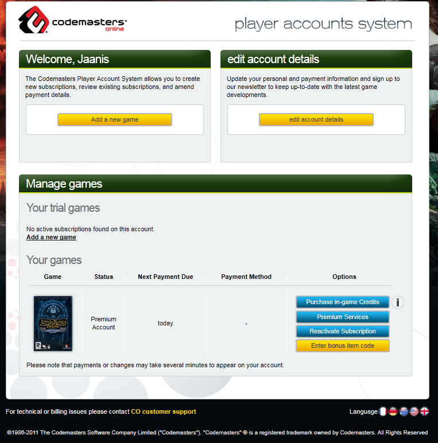This screenshot has width=438, height=443.
Task: Click the Codemasters Online logo
Action: (x=73, y=20)
